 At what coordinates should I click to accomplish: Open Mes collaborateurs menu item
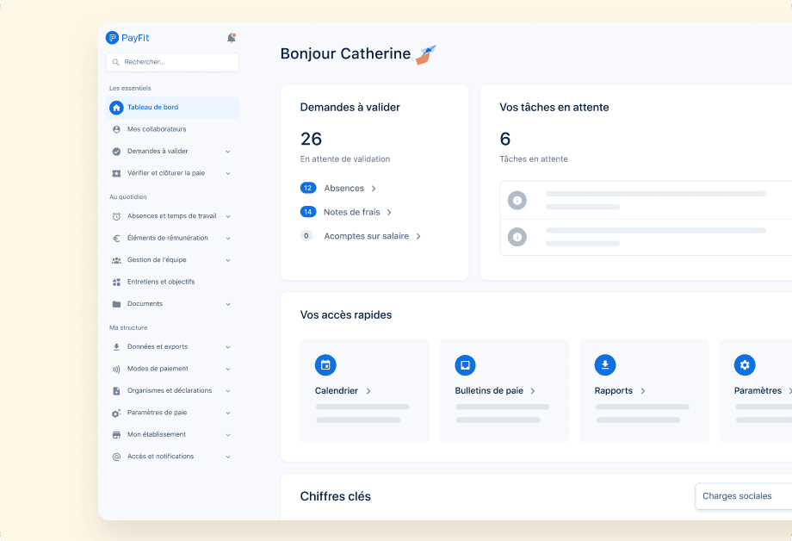(x=172, y=129)
